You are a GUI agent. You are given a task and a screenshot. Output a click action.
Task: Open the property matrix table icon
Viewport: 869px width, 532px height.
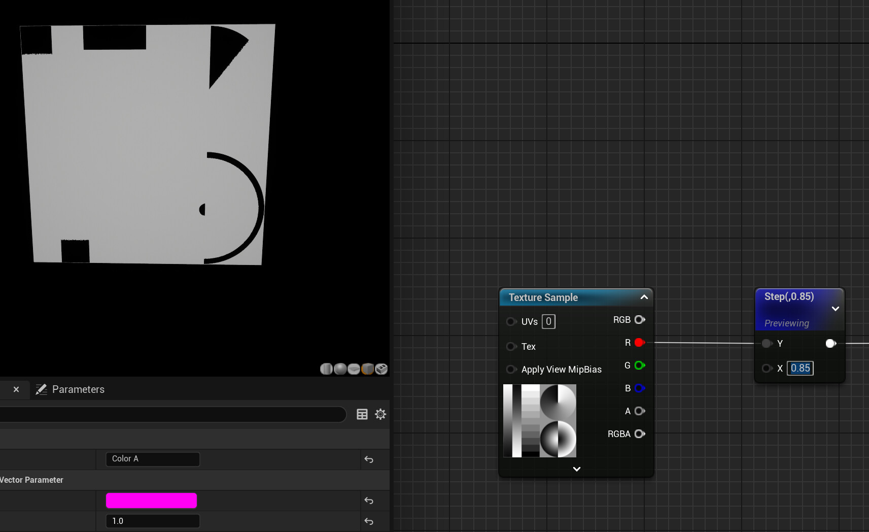coord(362,414)
